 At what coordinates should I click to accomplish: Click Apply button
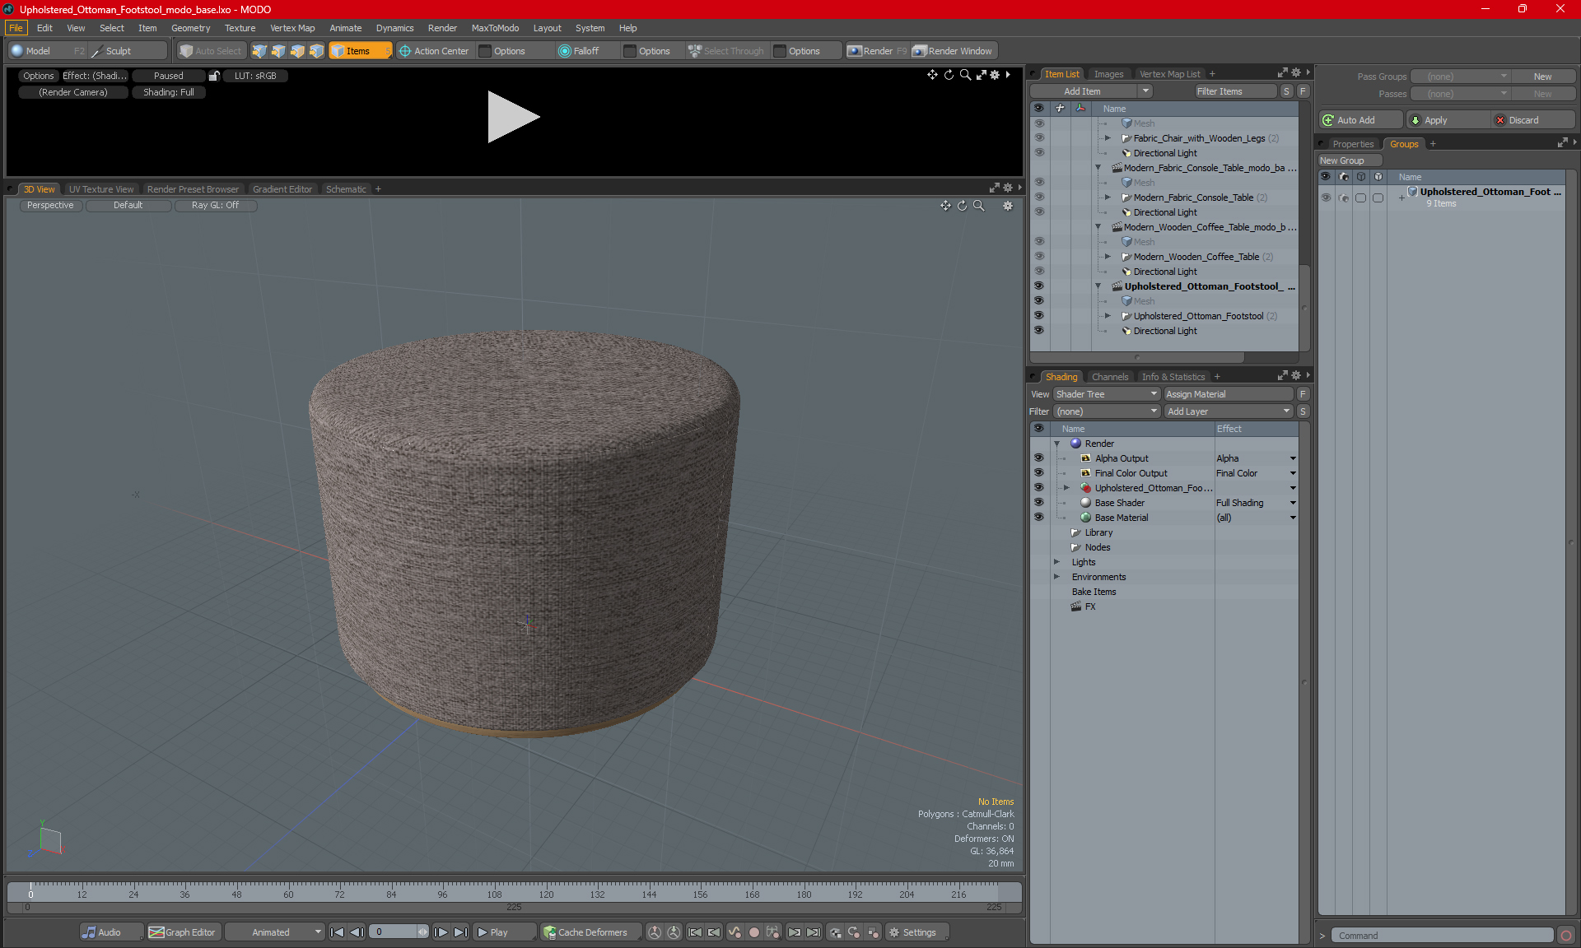1448,120
